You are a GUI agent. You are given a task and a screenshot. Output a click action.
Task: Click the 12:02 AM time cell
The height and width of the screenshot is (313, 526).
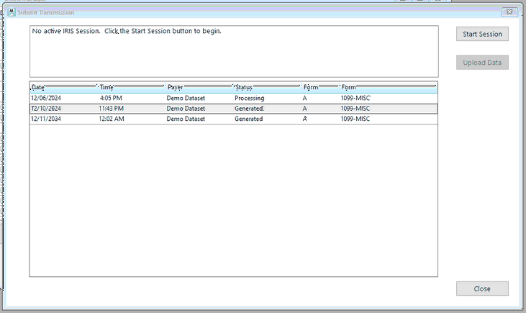point(111,119)
